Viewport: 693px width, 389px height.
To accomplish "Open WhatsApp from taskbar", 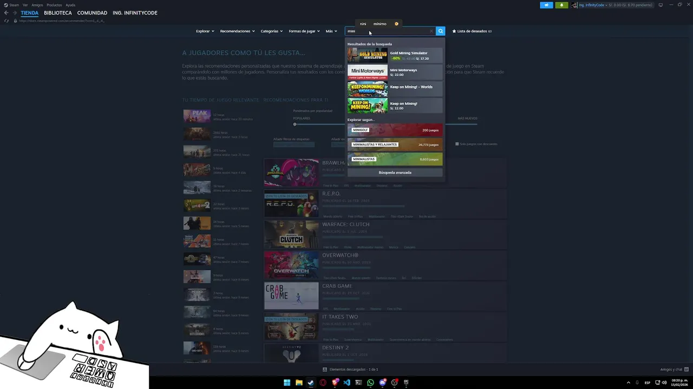I will pos(370,383).
